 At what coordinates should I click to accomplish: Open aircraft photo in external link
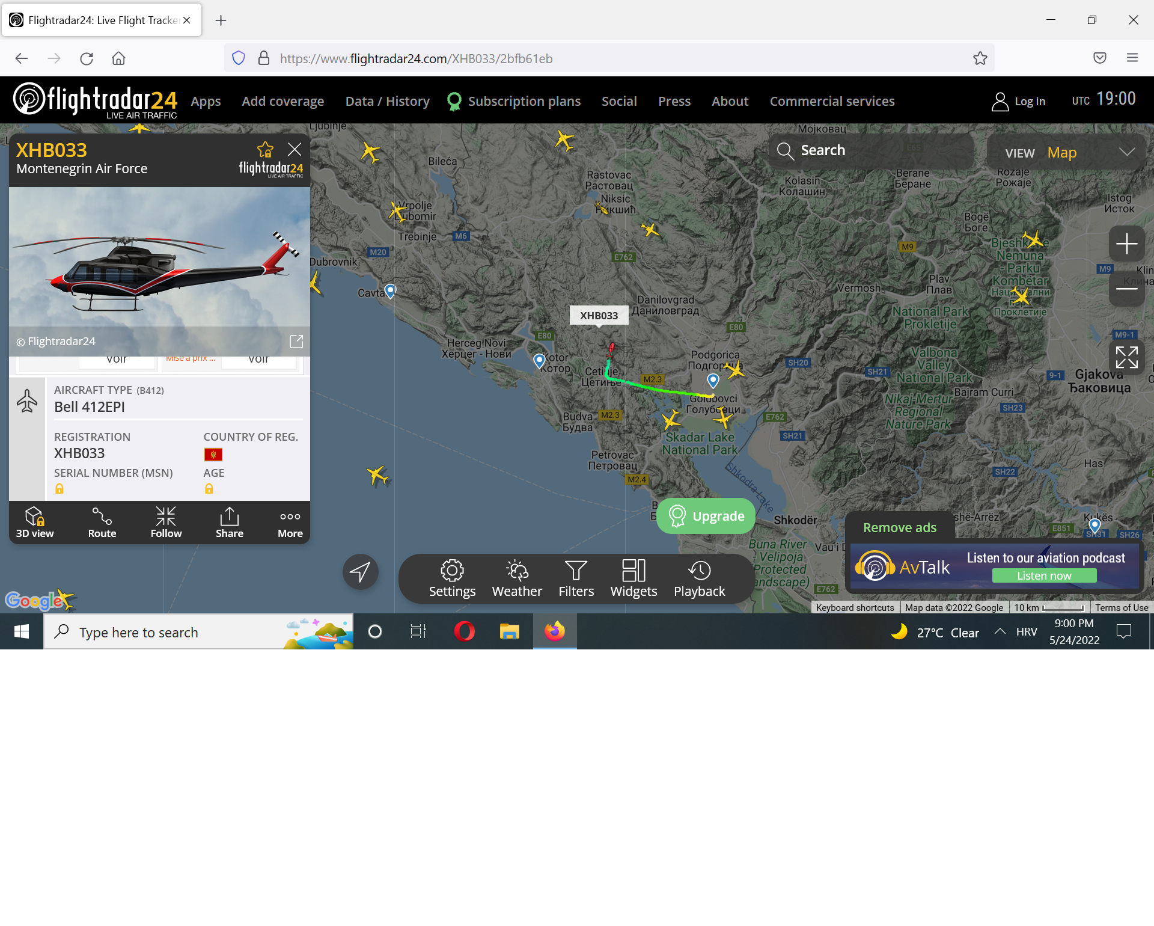point(296,341)
